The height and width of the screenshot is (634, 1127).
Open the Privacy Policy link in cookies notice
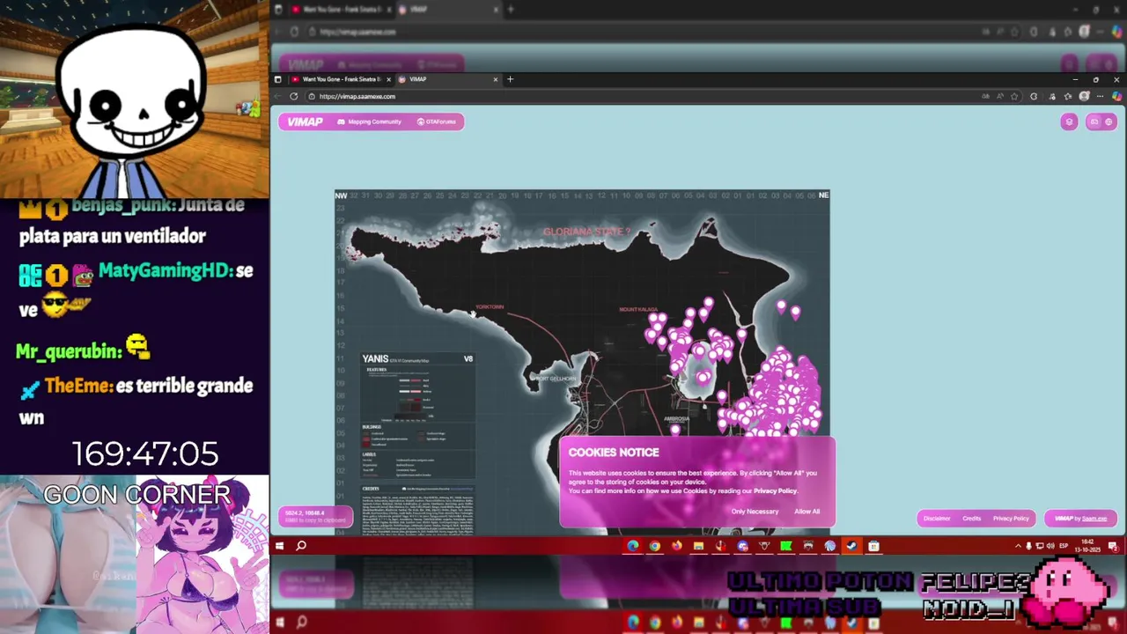775,490
